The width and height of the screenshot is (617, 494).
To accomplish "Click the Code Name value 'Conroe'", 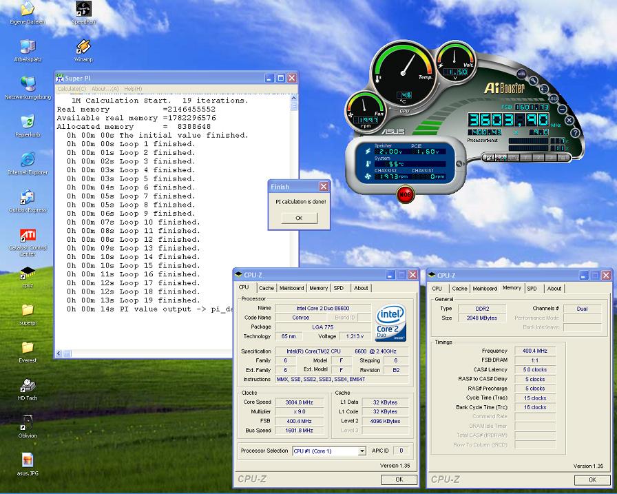I will (x=301, y=318).
